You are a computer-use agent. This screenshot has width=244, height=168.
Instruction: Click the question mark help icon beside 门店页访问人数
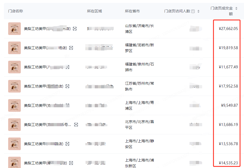(x=193, y=11)
